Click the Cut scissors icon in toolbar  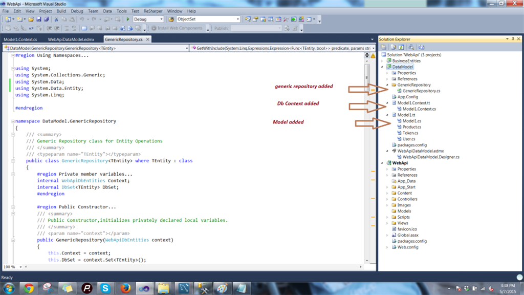point(56,19)
